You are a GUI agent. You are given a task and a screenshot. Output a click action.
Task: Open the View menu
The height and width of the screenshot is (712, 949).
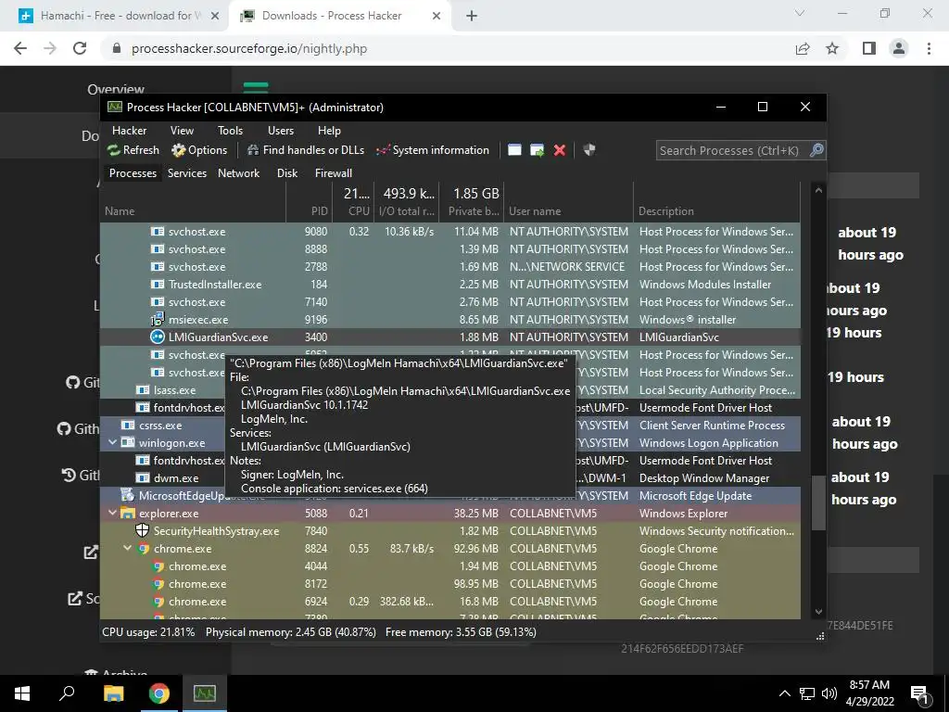pos(182,131)
